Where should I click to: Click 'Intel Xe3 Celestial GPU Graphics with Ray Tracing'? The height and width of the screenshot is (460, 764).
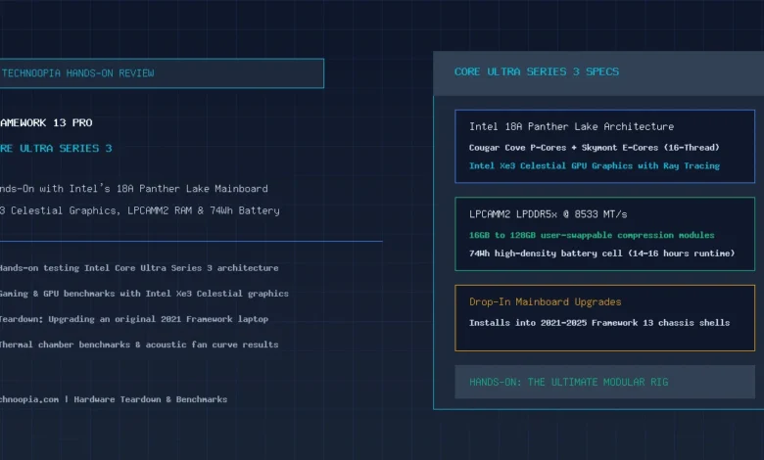tap(594, 166)
